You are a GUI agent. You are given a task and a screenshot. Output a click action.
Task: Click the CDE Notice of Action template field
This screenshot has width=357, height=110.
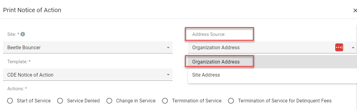point(88,75)
